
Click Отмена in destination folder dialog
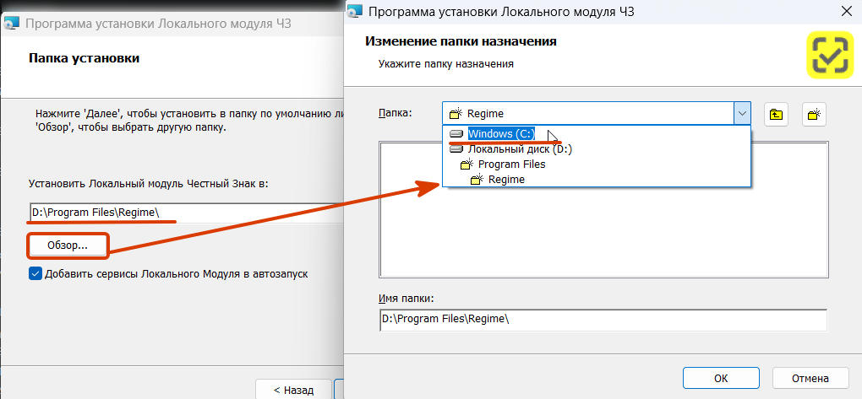tap(810, 378)
